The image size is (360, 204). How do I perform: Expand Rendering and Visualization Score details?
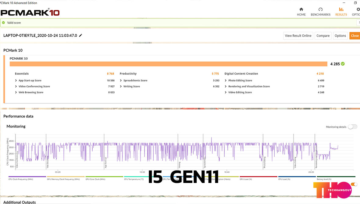pyautogui.click(x=226, y=86)
